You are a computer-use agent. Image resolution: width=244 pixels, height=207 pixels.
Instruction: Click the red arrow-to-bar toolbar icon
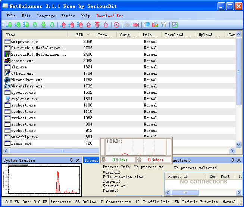[136, 25]
